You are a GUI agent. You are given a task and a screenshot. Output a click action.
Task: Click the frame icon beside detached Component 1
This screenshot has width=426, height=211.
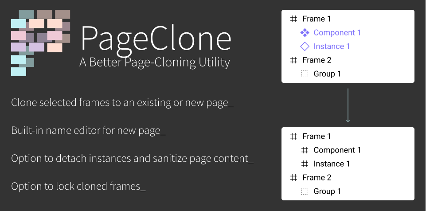(x=305, y=150)
